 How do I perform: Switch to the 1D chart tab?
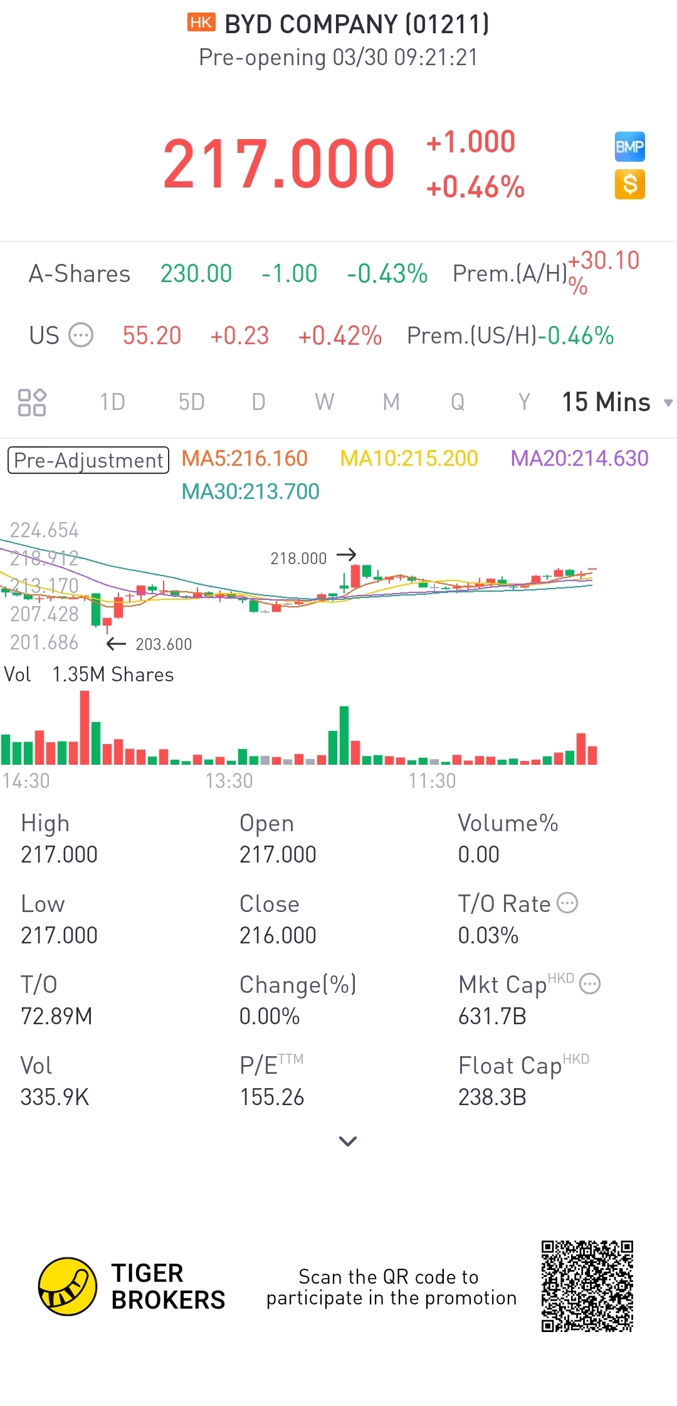coord(113,402)
